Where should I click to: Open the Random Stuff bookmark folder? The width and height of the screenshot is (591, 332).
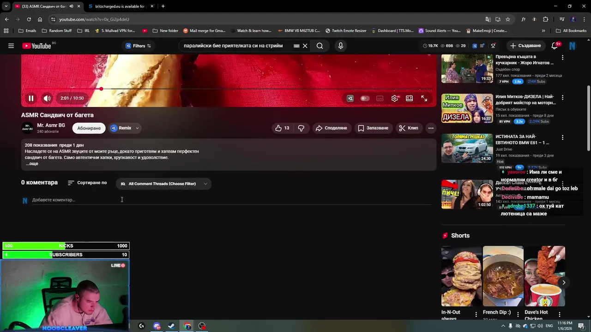click(x=56, y=31)
